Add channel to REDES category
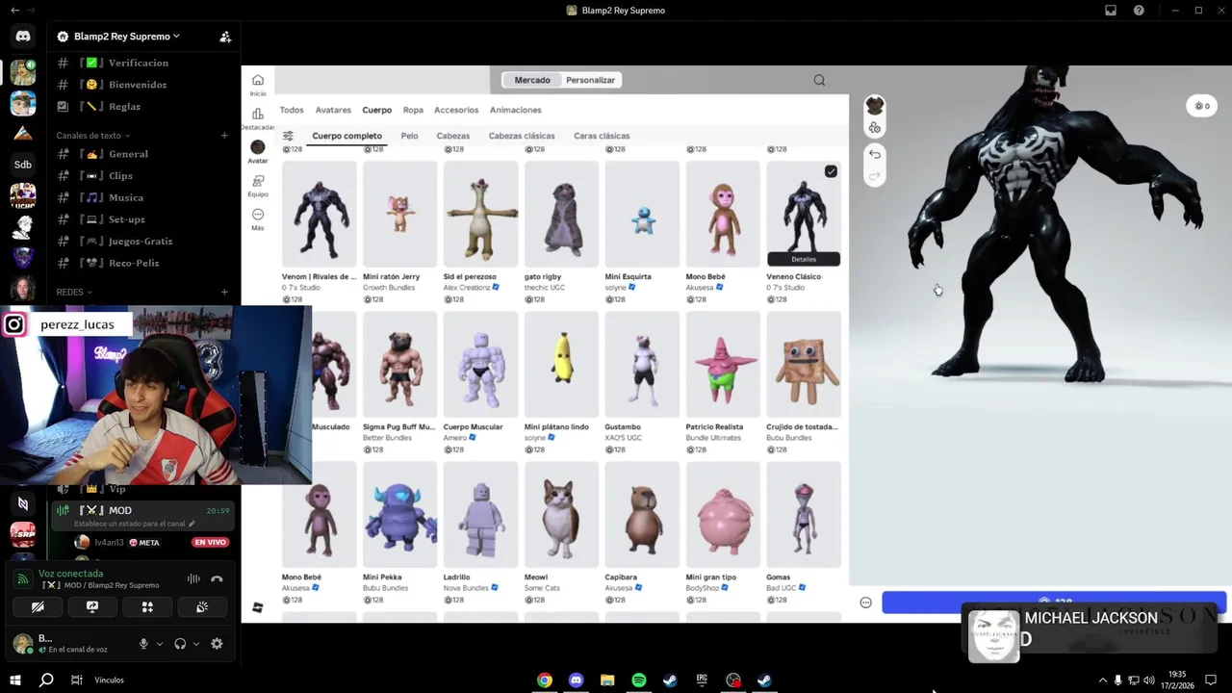1232x693 pixels. pos(224,292)
